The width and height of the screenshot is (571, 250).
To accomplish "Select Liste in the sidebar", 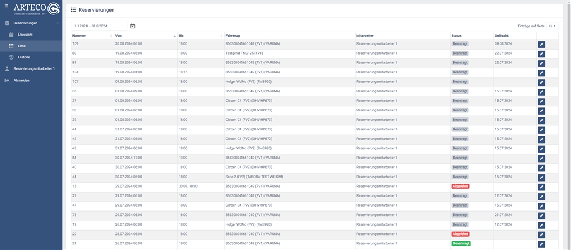I will 31,46.
